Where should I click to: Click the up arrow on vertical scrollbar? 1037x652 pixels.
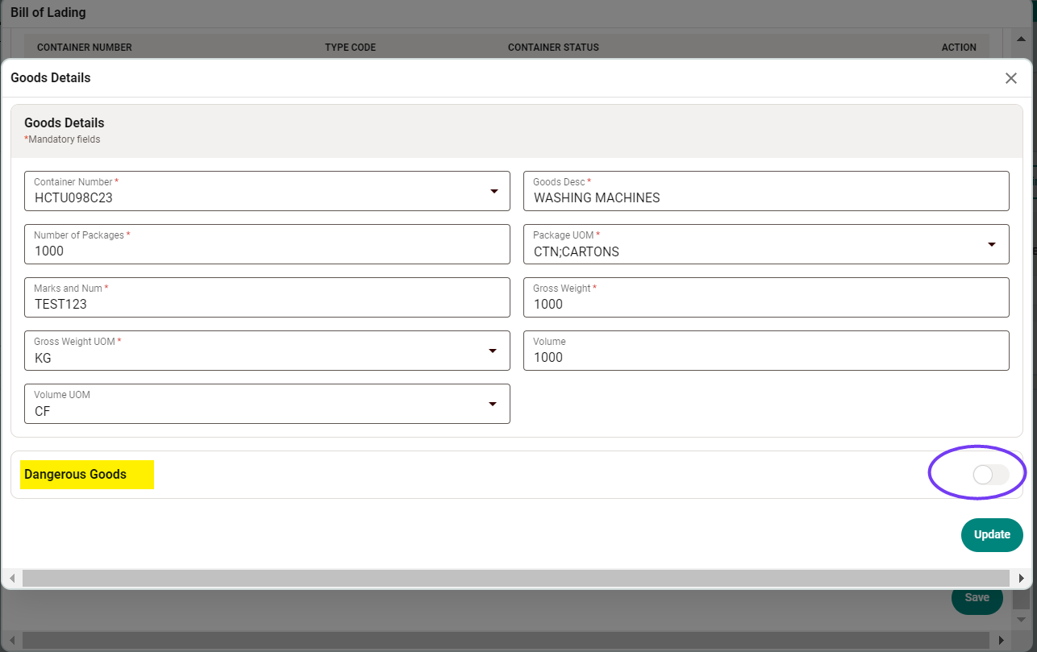pyautogui.click(x=1021, y=38)
